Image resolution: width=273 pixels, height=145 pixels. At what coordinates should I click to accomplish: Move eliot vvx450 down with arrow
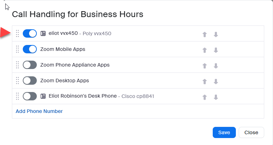(x=216, y=34)
